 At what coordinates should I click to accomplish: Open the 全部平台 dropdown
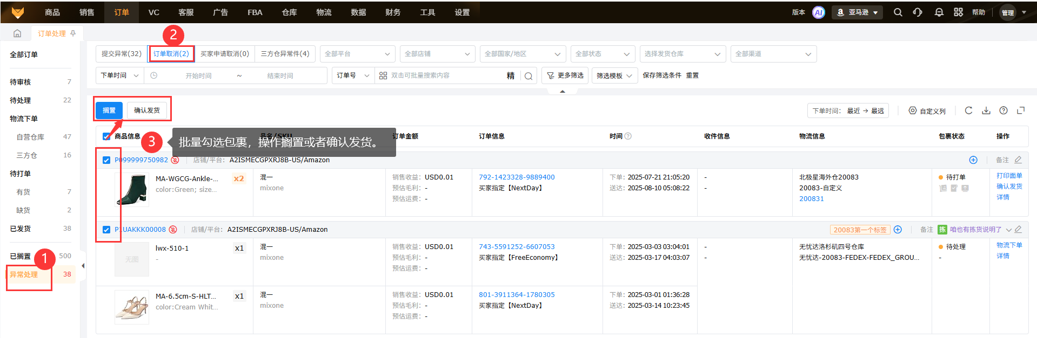click(x=357, y=54)
